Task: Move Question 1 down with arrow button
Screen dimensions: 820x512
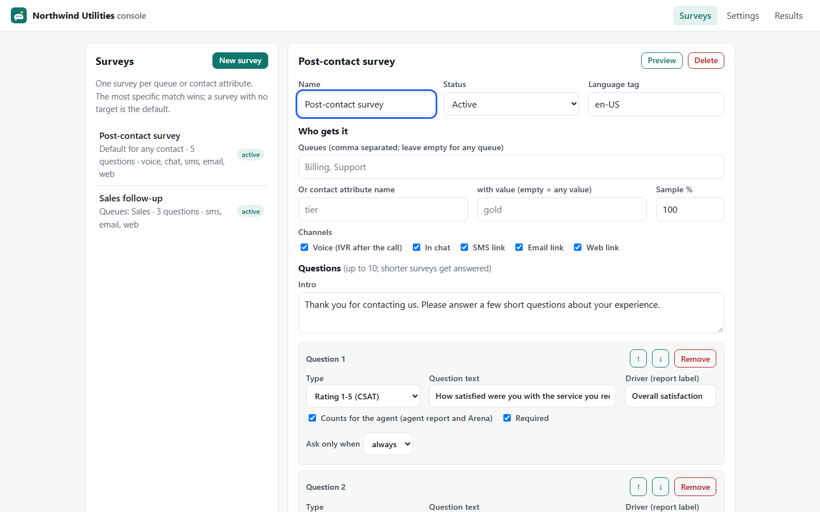Action: 661,359
